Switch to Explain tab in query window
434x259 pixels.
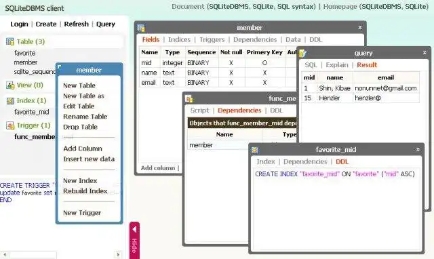(337, 65)
